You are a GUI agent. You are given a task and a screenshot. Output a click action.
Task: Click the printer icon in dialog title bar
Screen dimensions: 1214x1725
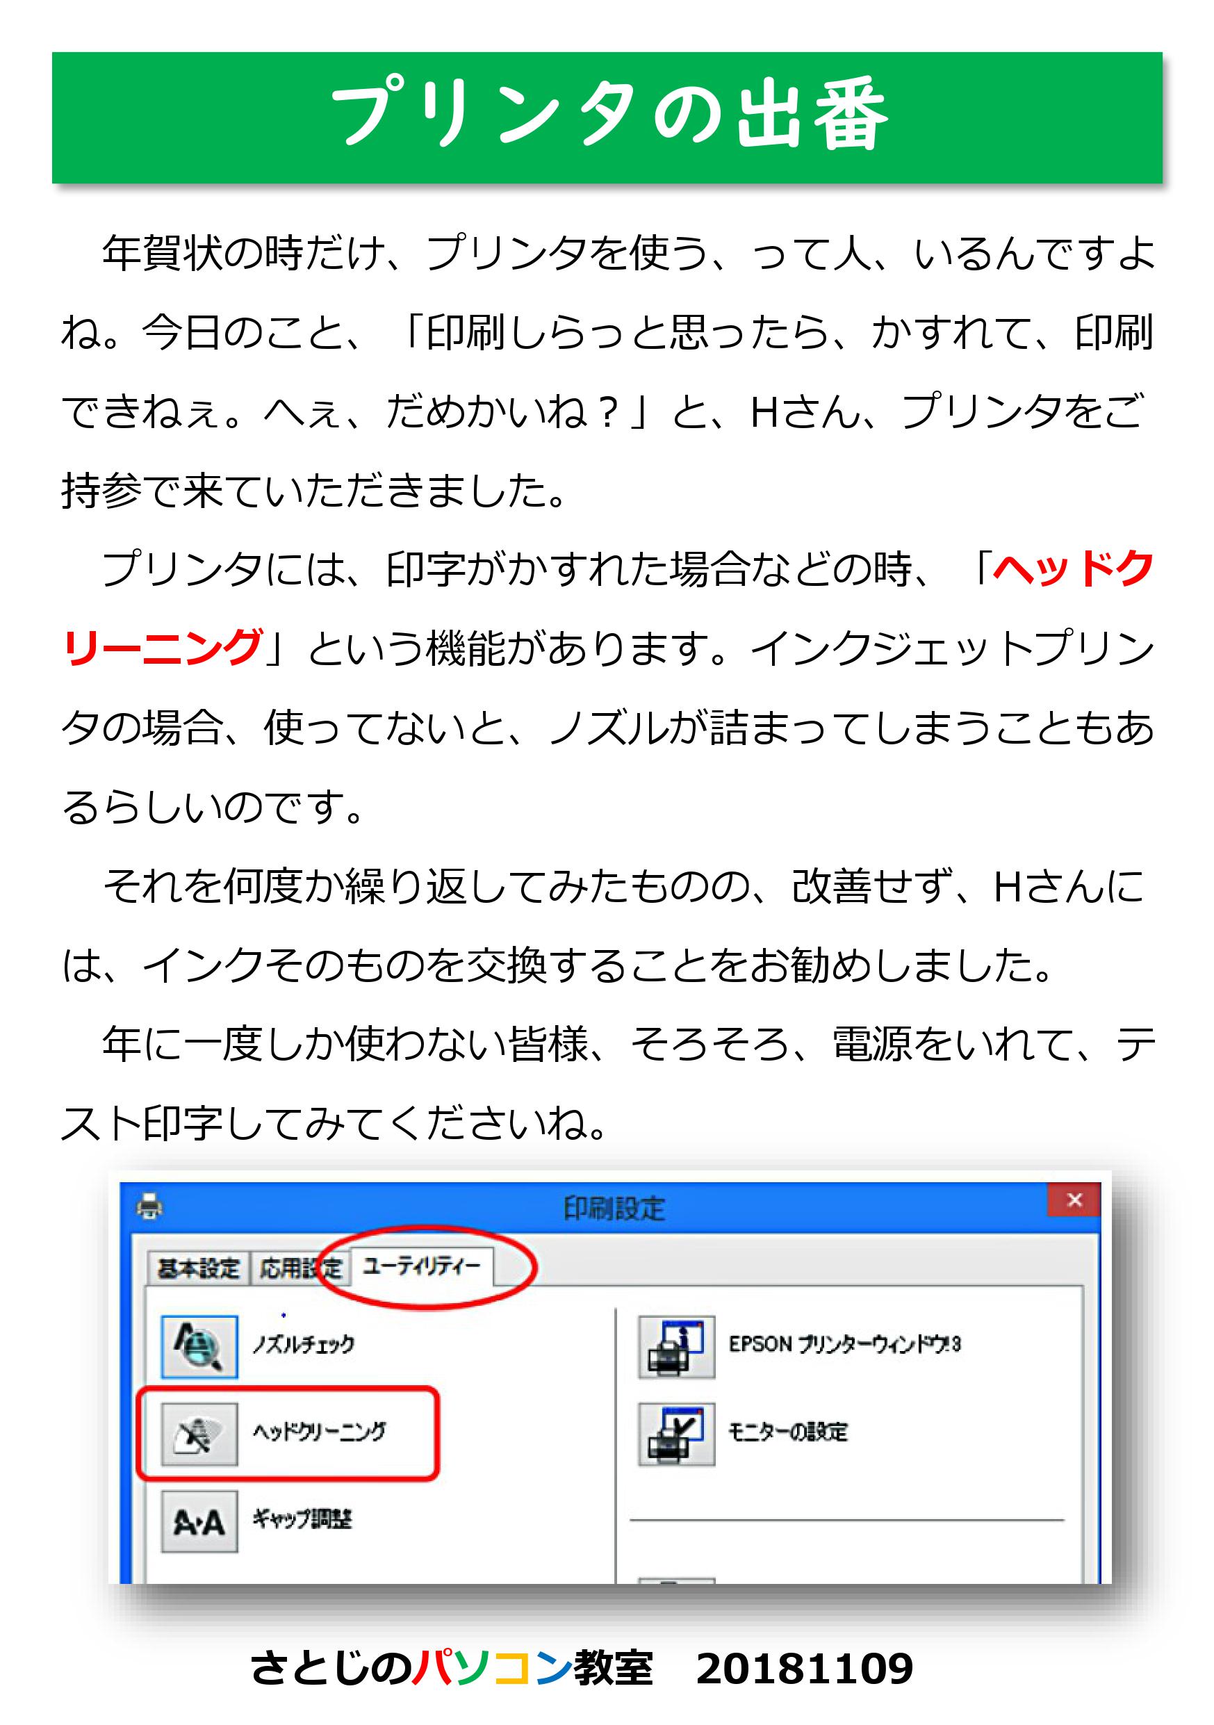[149, 1206]
